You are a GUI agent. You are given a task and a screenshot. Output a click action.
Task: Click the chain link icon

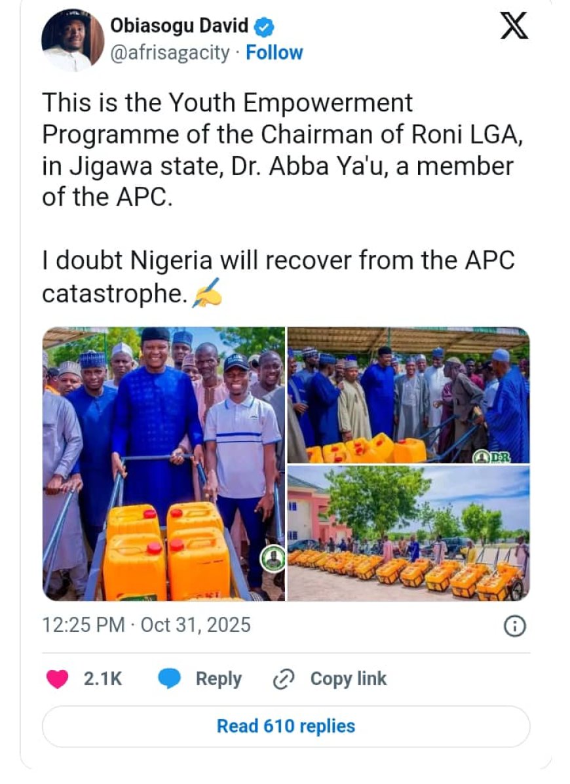[284, 678]
